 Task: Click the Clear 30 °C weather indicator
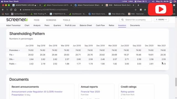(x=141, y=1)
